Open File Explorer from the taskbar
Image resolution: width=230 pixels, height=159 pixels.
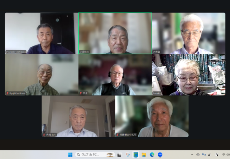[144, 155]
